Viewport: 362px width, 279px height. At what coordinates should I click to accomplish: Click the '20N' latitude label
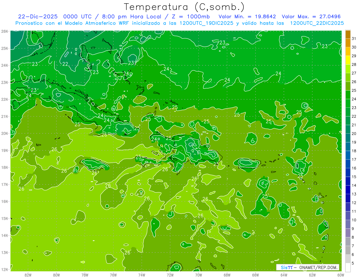[4, 133]
